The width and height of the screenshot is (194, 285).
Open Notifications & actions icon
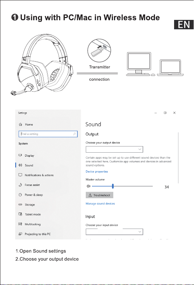(x=20, y=175)
